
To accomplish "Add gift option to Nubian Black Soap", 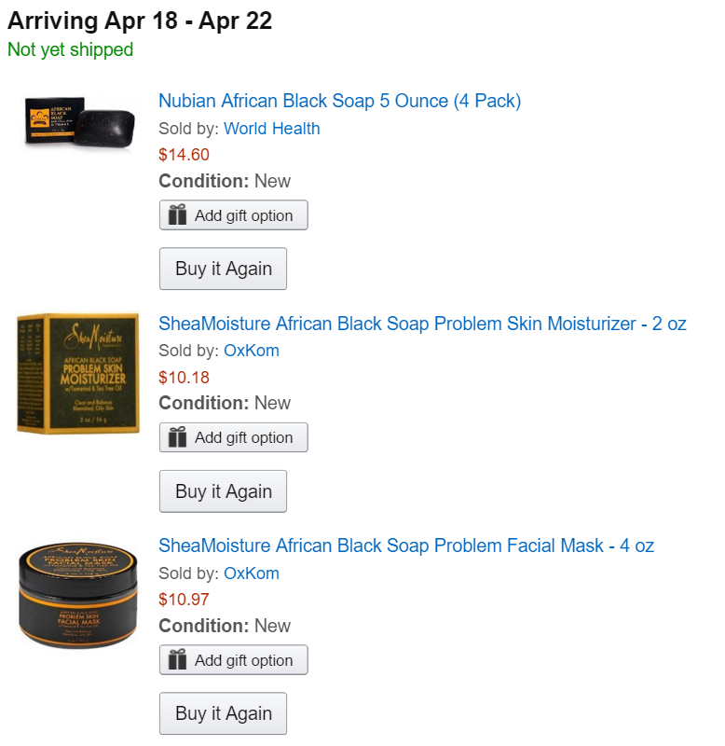I will click(243, 215).
